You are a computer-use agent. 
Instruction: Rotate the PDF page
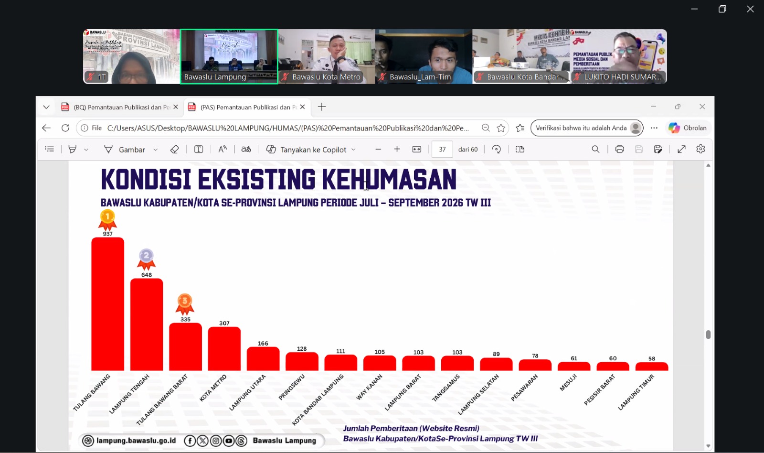pyautogui.click(x=497, y=149)
